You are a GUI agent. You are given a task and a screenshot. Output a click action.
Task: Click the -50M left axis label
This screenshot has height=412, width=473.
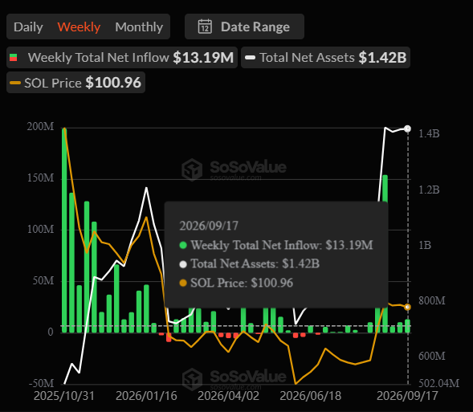[41, 383]
